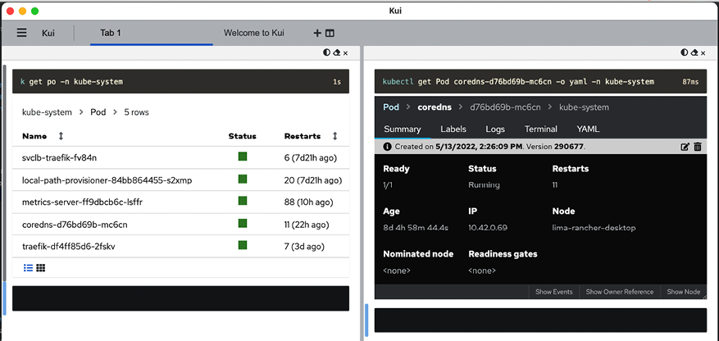Click kube-system breadcrumb in left table
This screenshot has width=719, height=341.
click(x=47, y=112)
